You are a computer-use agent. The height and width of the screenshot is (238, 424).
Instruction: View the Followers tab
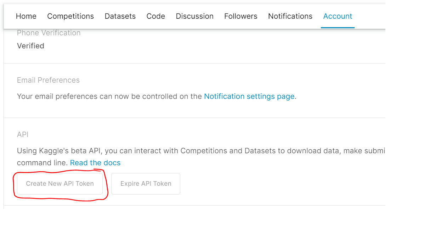coord(241,16)
